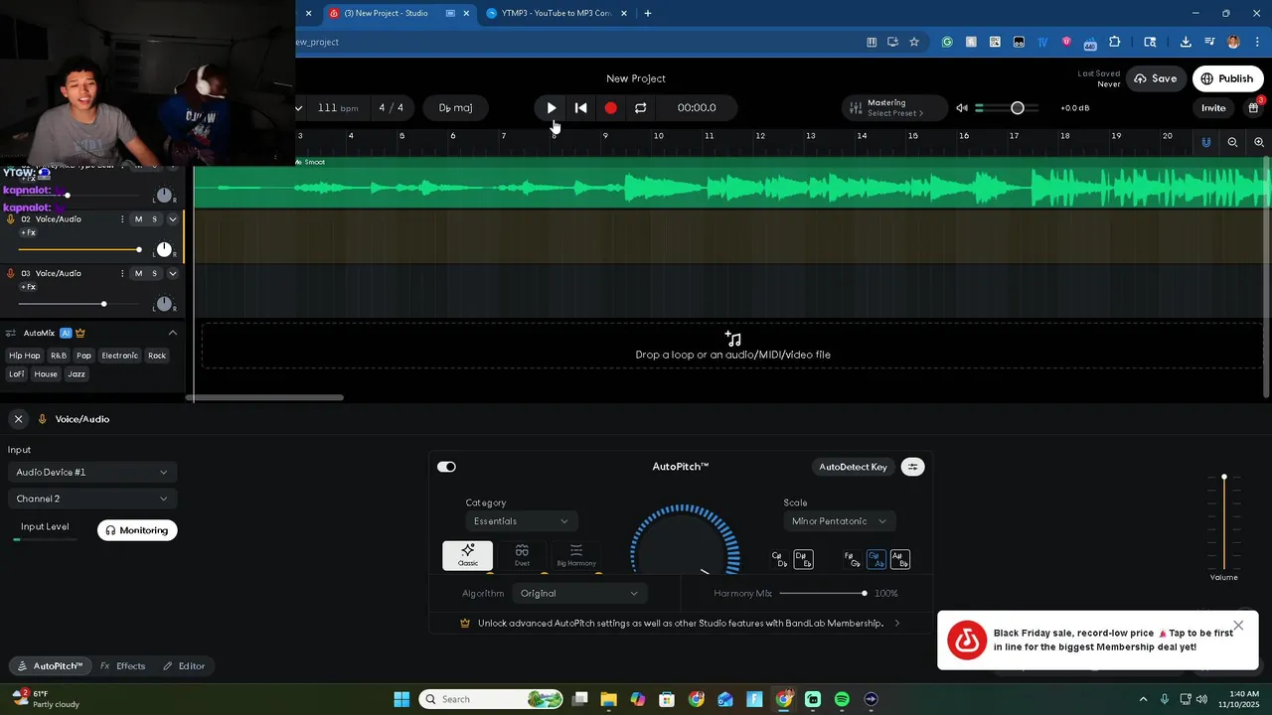Click the master volume speaker icon

tap(962, 108)
